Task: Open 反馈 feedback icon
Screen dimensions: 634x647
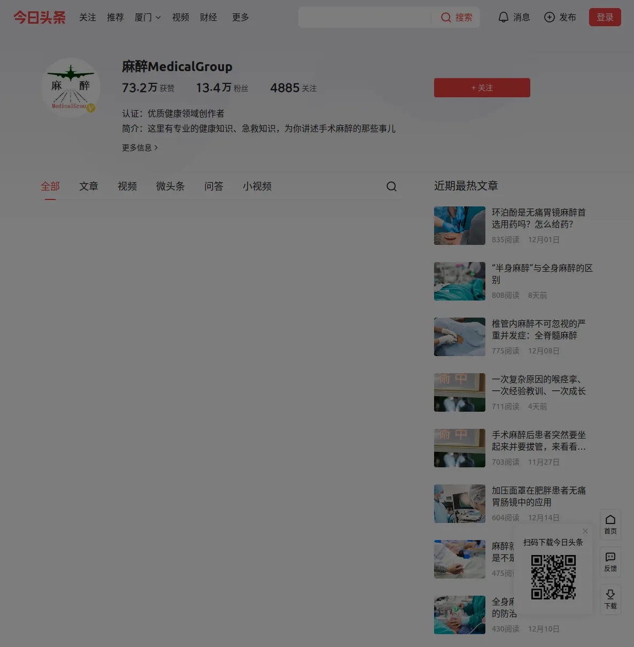Action: [610, 557]
